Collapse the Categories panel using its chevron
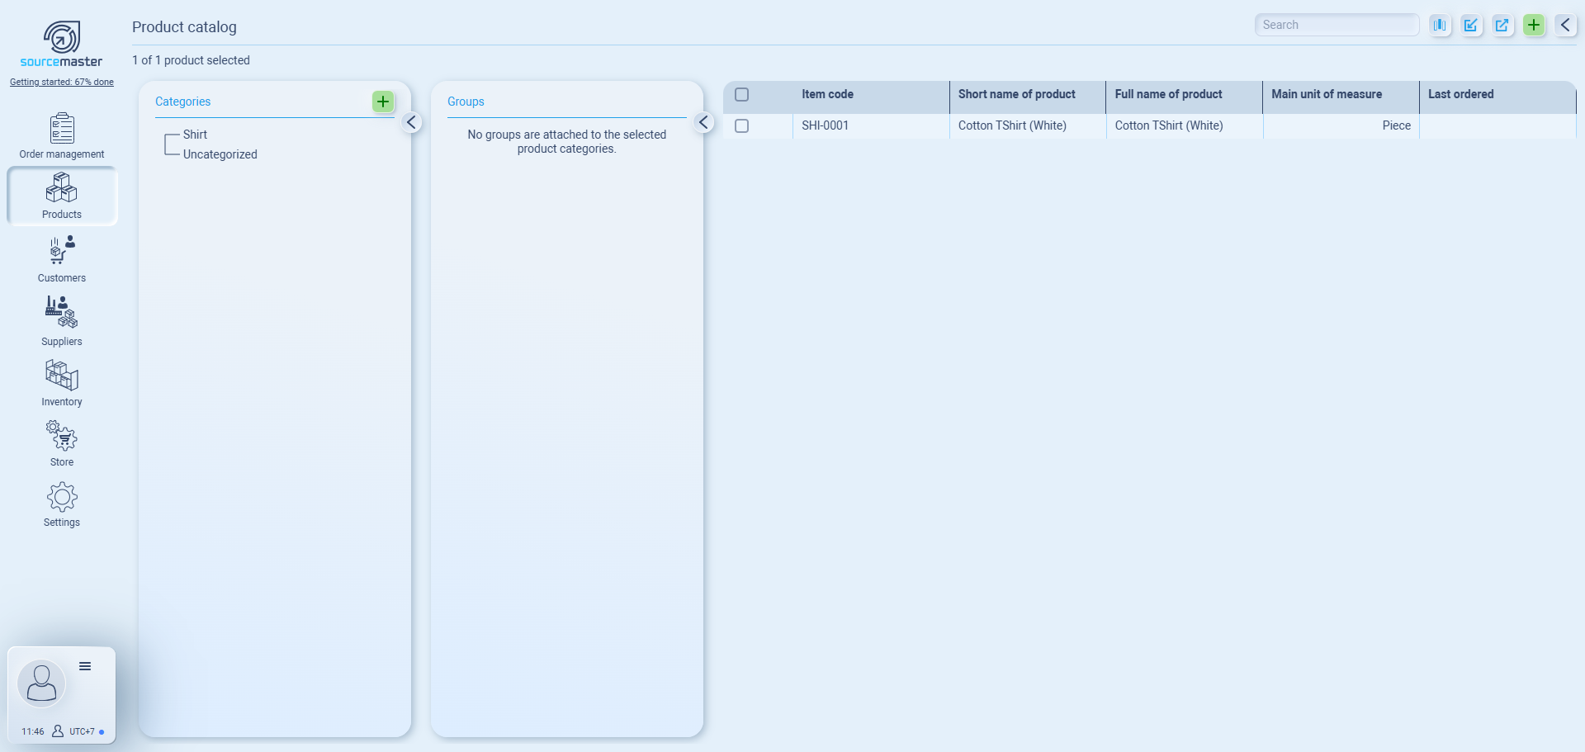 pos(411,122)
